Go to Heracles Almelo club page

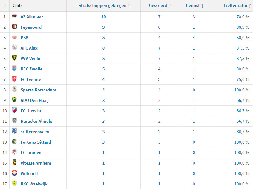point(36,121)
